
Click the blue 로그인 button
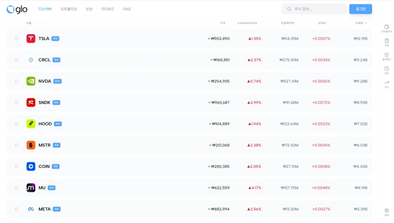[x=360, y=9]
